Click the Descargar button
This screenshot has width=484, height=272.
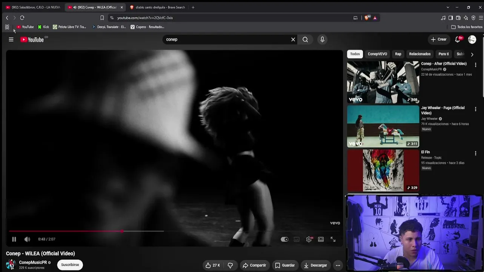315,265
